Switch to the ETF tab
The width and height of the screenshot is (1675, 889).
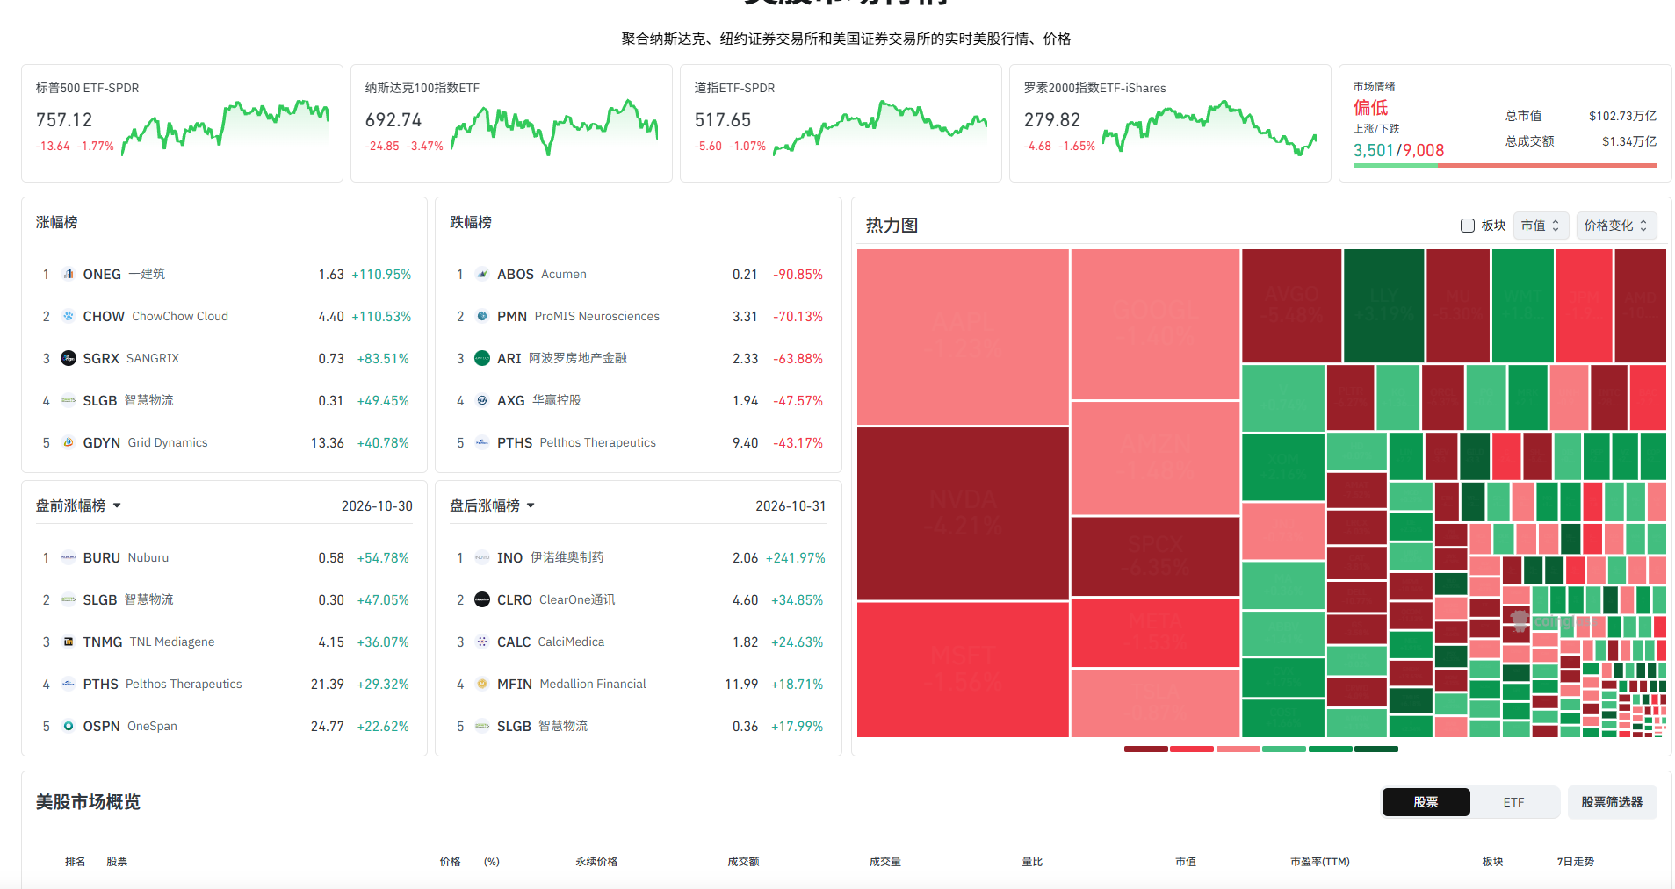click(1513, 802)
